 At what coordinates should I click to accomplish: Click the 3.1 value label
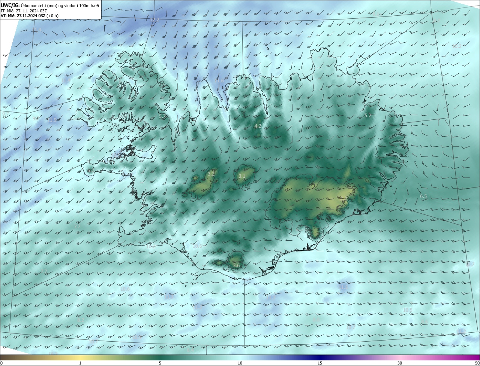coord(242,176)
